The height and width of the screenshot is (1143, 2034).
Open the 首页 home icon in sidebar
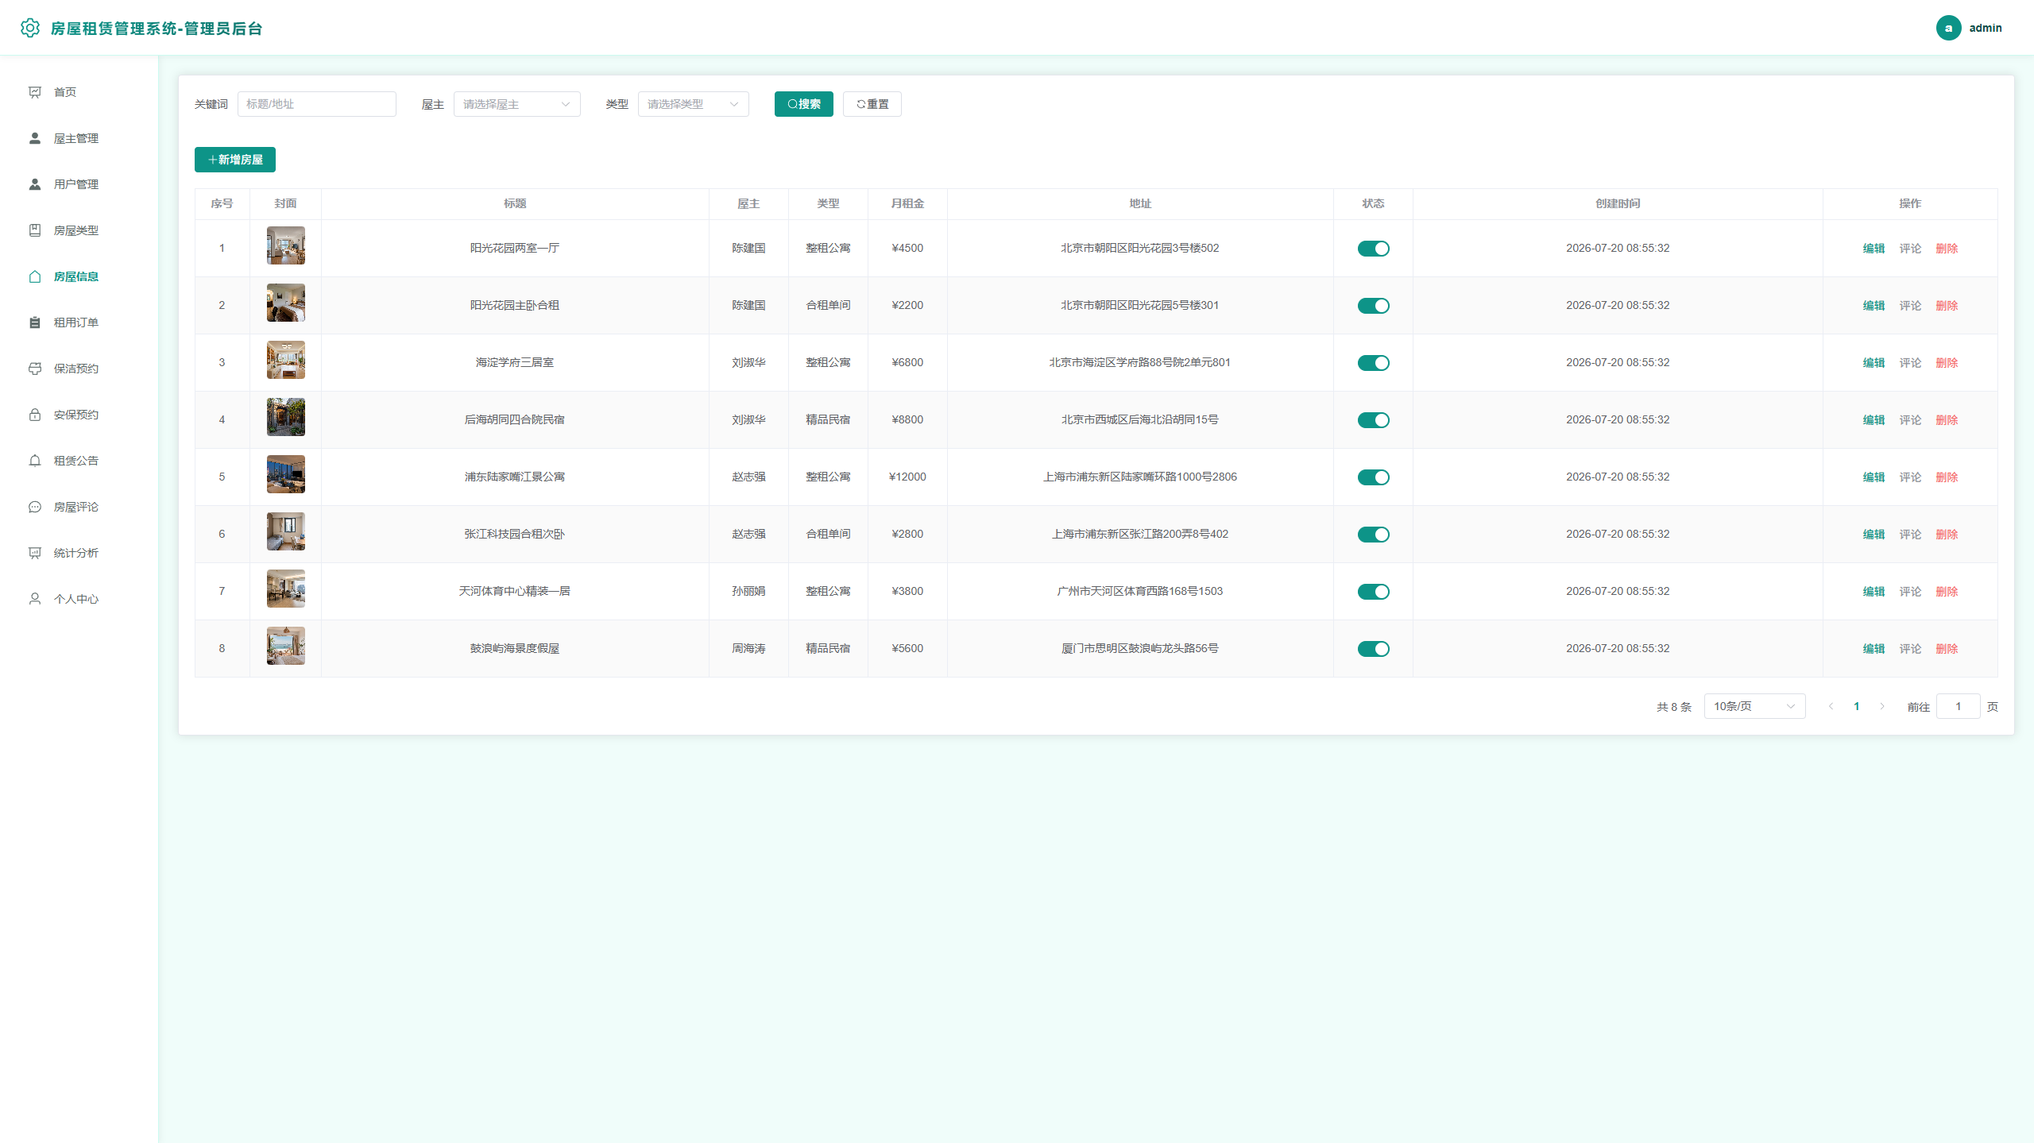click(x=35, y=92)
